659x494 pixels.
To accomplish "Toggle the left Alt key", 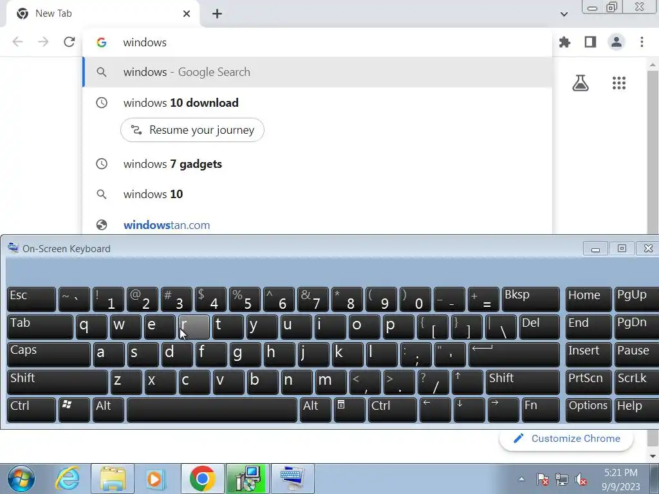I will pos(108,410).
